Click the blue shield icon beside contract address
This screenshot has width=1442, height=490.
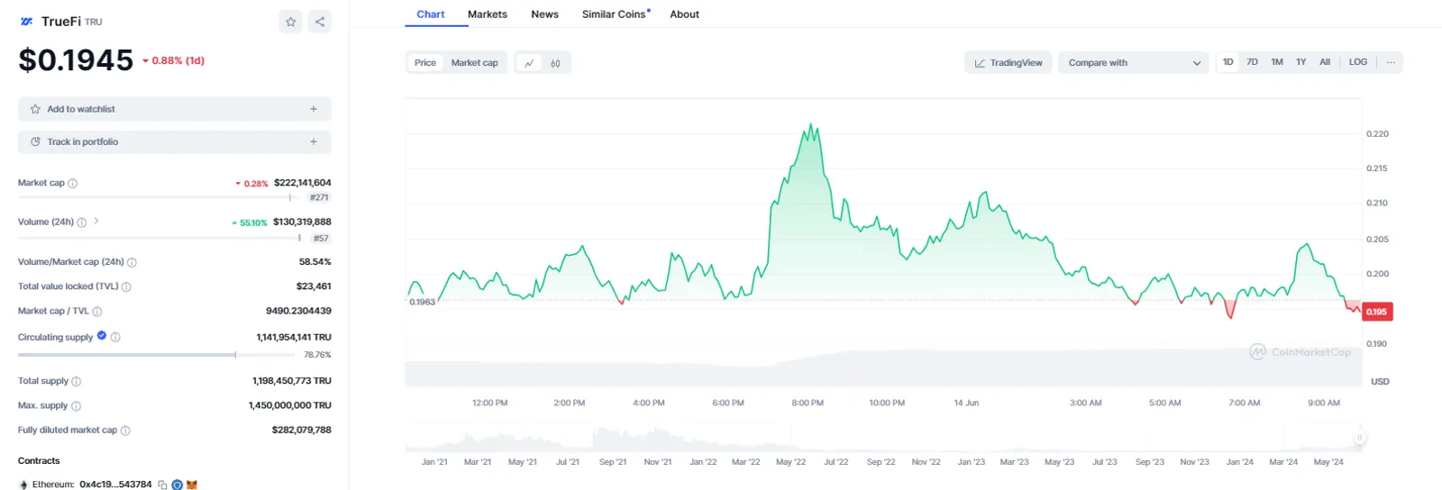(x=178, y=485)
